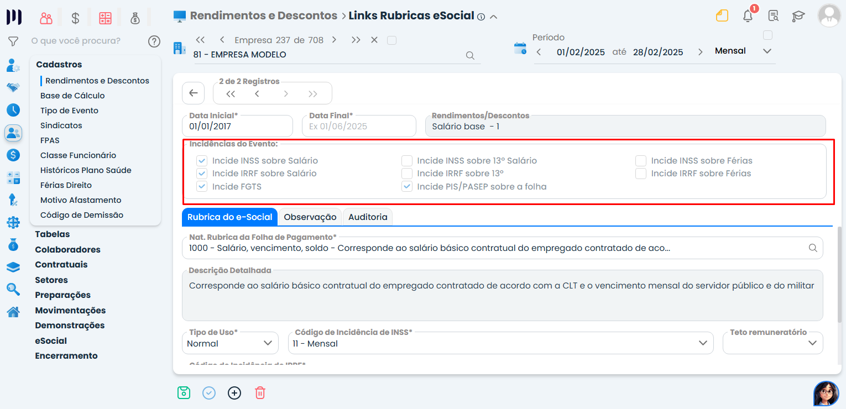This screenshot has width=846, height=409.
Task: Click the Data Final date field
Action: (x=359, y=126)
